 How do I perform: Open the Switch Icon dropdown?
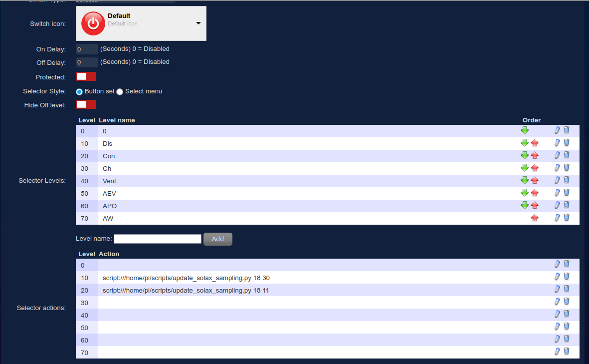pyautogui.click(x=197, y=23)
